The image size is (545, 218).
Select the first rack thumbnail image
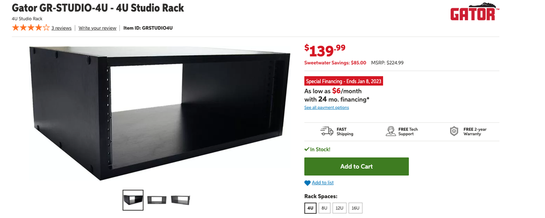[133, 200]
